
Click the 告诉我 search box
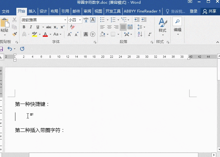point(176,11)
